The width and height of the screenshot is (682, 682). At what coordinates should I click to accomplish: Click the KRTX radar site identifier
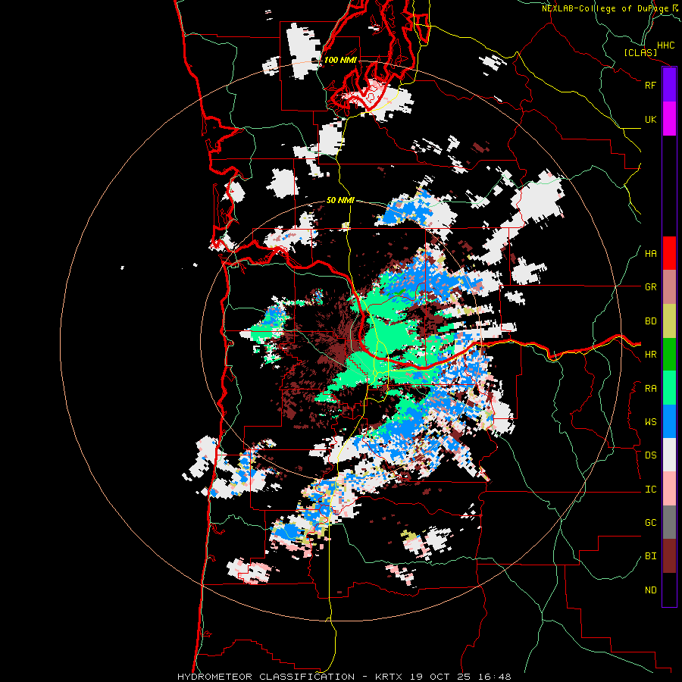point(389,677)
